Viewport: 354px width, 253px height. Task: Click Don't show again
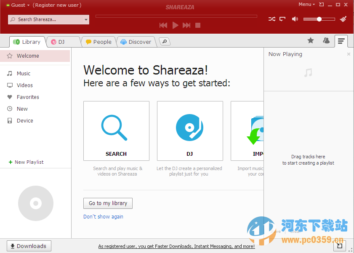(x=103, y=216)
